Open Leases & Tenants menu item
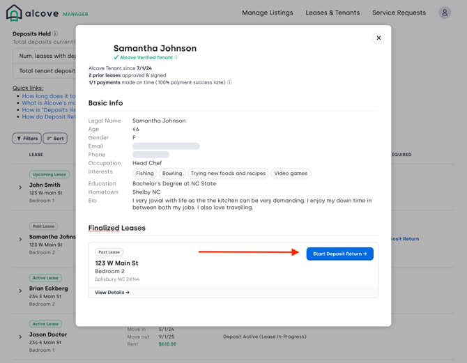Screen dimensions: 467x363 332,13
